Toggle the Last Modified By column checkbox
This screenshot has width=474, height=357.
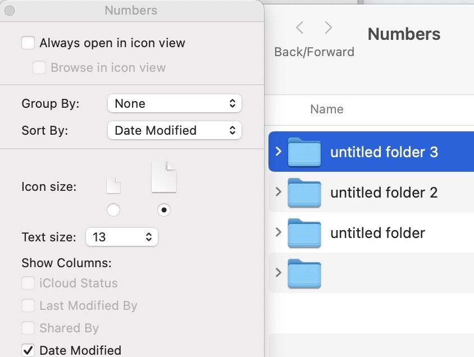[x=28, y=305]
